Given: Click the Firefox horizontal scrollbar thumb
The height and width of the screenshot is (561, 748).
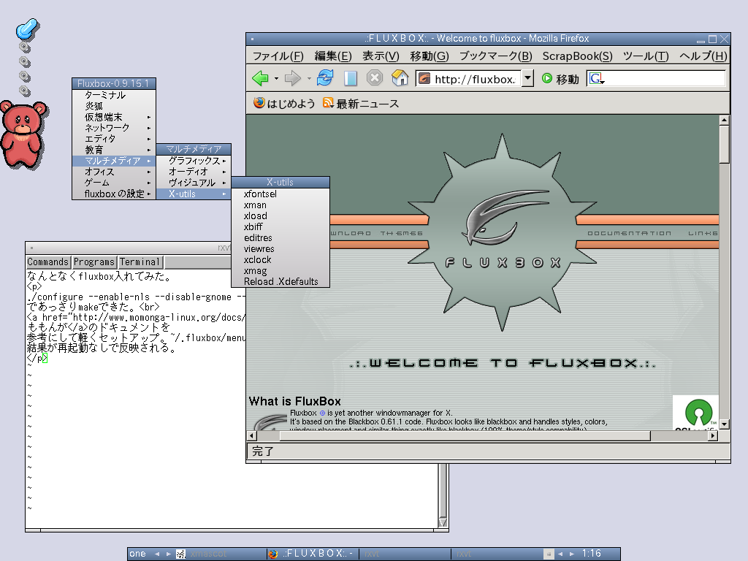Looking at the screenshot, I should 465,435.
